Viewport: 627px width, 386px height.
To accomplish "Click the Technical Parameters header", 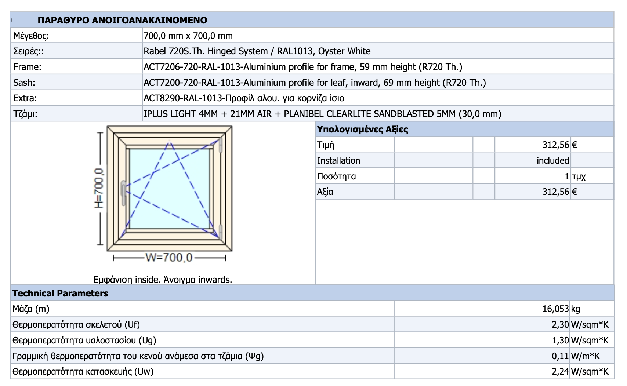I will (x=60, y=293).
